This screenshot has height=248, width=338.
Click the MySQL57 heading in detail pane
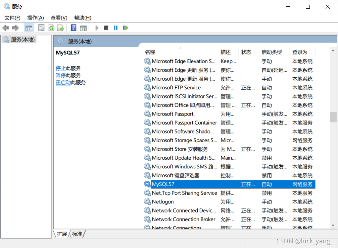(68, 53)
